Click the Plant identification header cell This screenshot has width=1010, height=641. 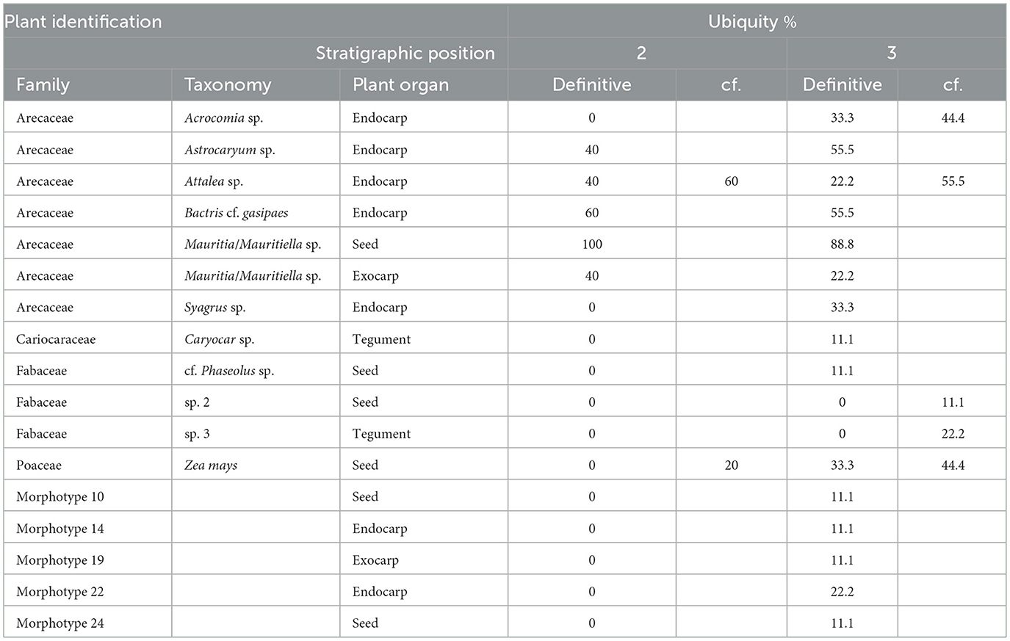click(x=82, y=21)
